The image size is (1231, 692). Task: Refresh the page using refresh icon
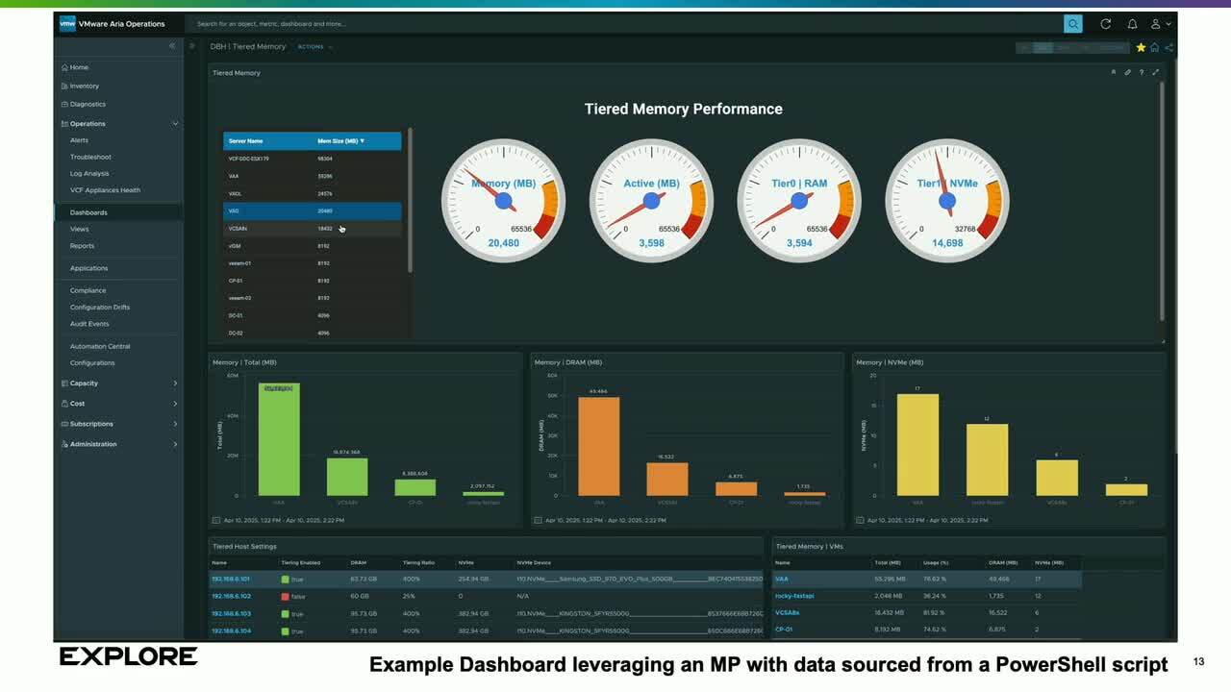point(1105,24)
